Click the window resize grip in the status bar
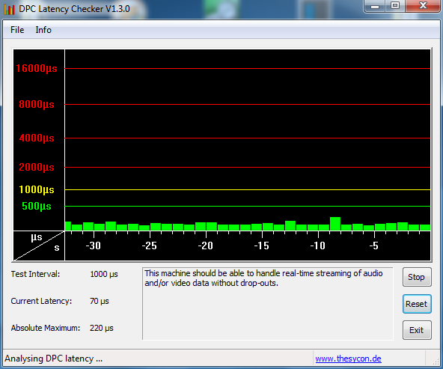The width and height of the screenshot is (443, 369). (436, 362)
